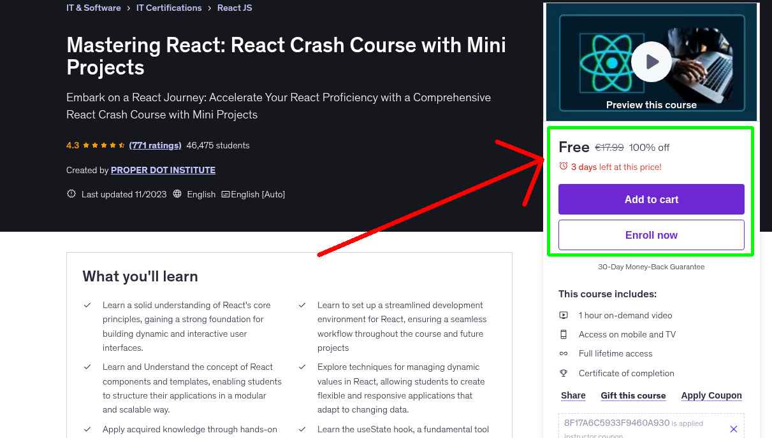Viewport: 772px width, 438px height.
Task: Click the clock icon beside Last updated 11/2023
Action: pos(71,194)
